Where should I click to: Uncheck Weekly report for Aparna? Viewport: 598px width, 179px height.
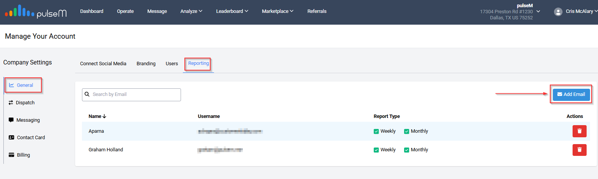coord(376,132)
